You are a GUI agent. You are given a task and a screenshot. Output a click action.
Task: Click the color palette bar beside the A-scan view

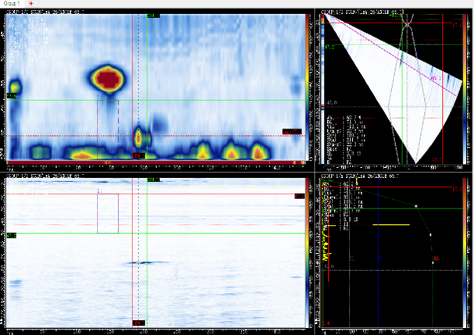click(x=465, y=252)
